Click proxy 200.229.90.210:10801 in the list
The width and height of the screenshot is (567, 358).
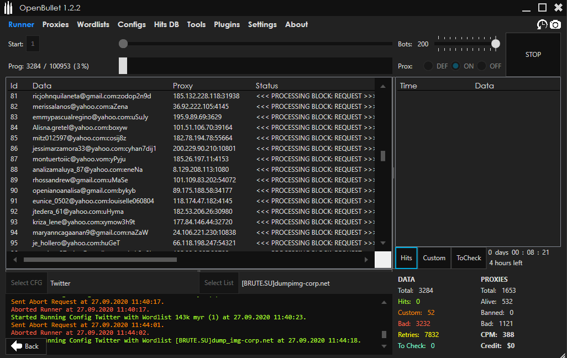pyautogui.click(x=204, y=149)
